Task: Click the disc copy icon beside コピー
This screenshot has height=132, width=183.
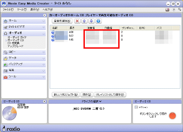Action: coord(5,52)
